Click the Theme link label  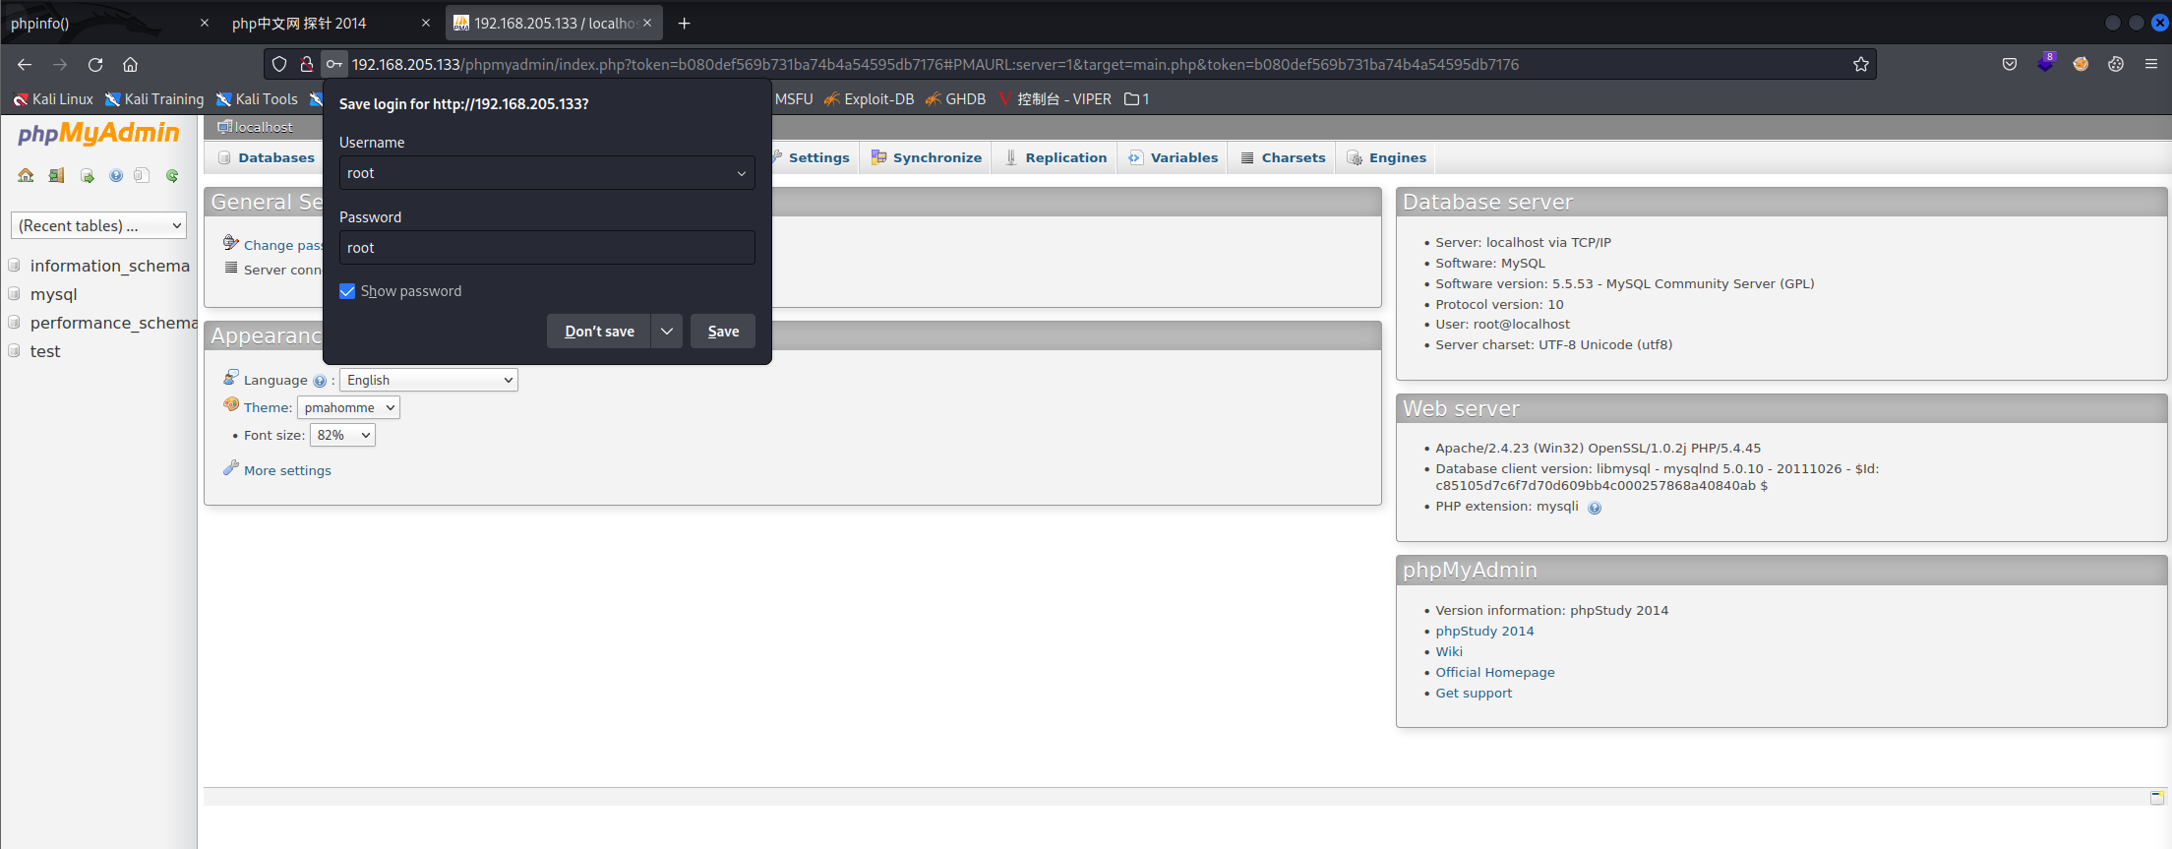266,407
